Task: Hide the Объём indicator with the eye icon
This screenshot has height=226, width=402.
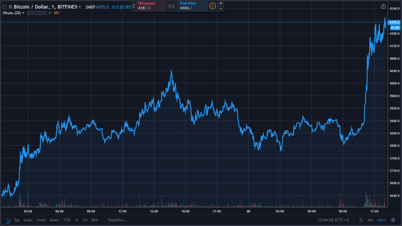Action: click(29, 13)
